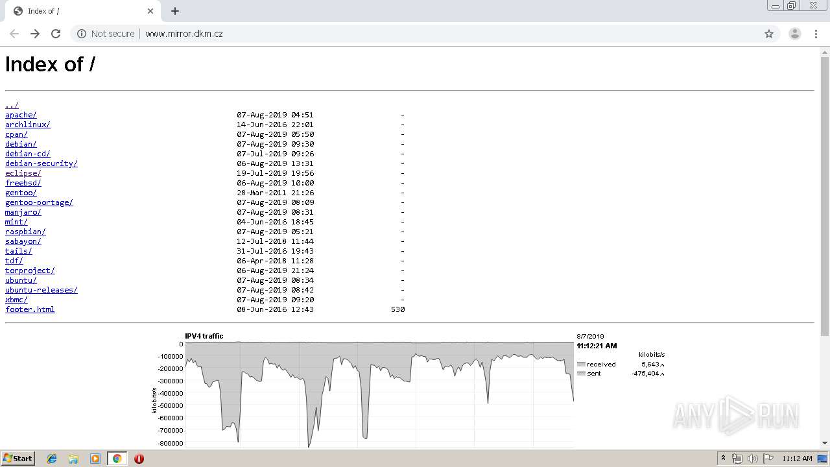This screenshot has width=830, height=467.
Task: Click the scrollbar up arrow
Action: pos(825,51)
